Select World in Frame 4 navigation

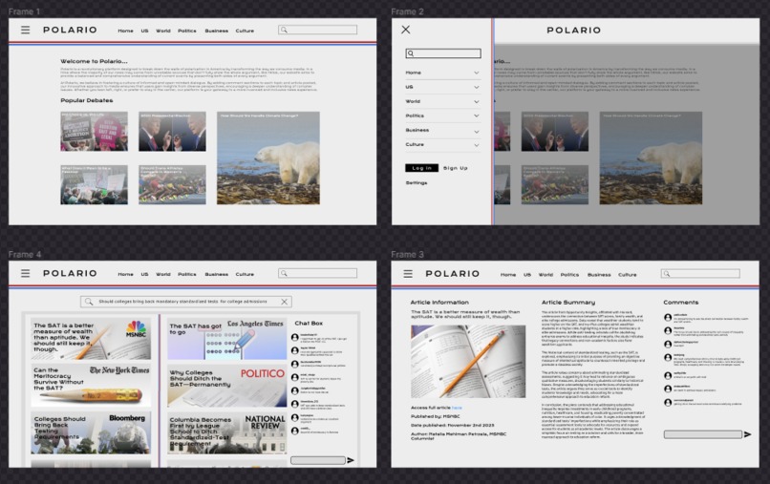point(163,274)
